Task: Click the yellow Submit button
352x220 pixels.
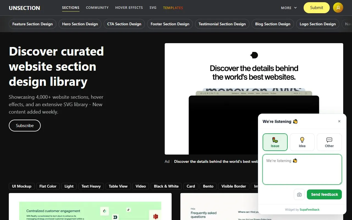Action: 317,8
